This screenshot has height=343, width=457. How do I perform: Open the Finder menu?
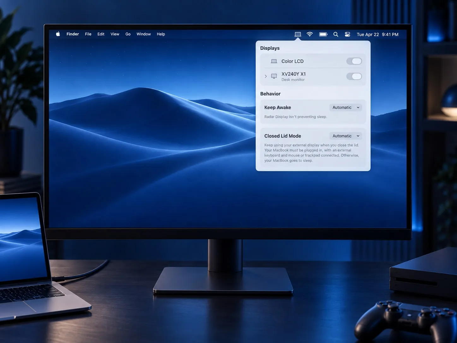point(73,34)
